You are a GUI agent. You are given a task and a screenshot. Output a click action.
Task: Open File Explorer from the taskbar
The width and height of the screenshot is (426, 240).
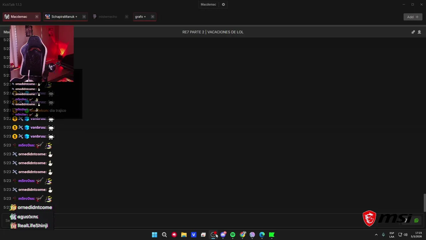tap(184, 235)
